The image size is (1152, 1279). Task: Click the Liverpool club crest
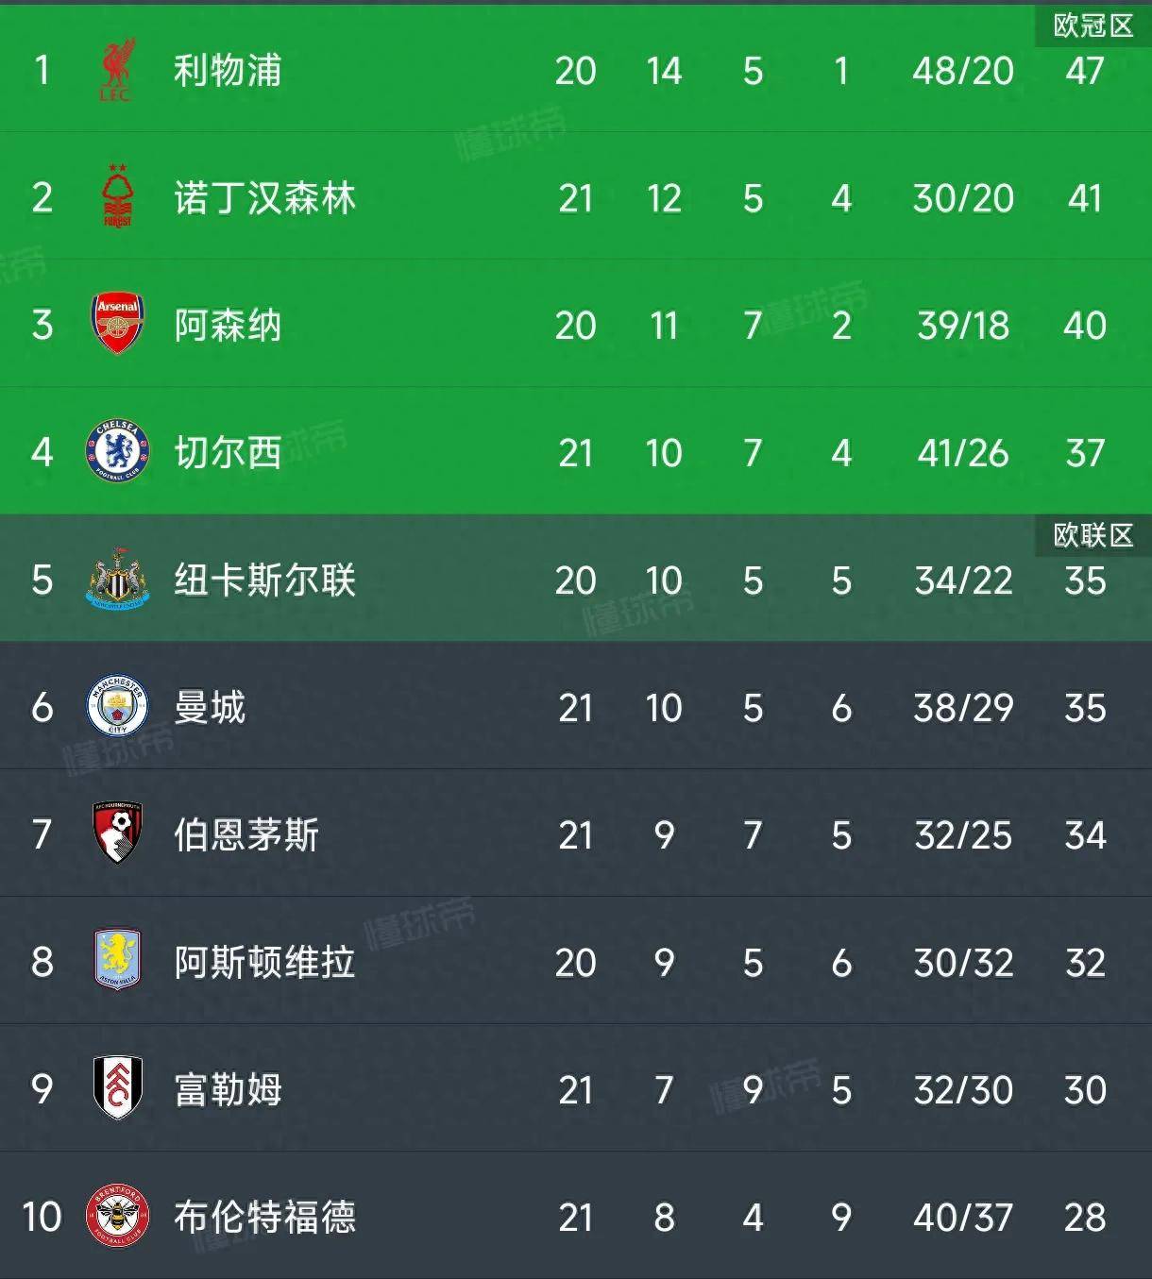[118, 71]
